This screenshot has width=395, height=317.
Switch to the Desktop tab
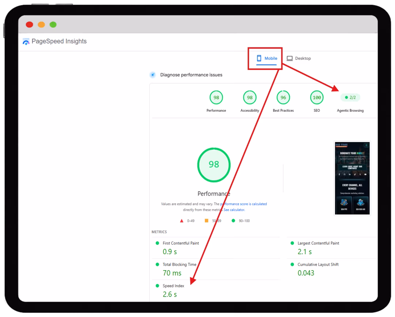299,58
